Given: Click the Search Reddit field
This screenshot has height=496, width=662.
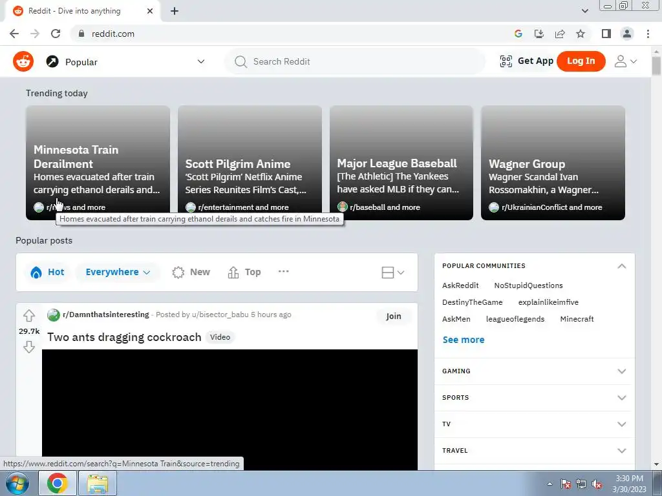Looking at the screenshot, I should pos(355,61).
